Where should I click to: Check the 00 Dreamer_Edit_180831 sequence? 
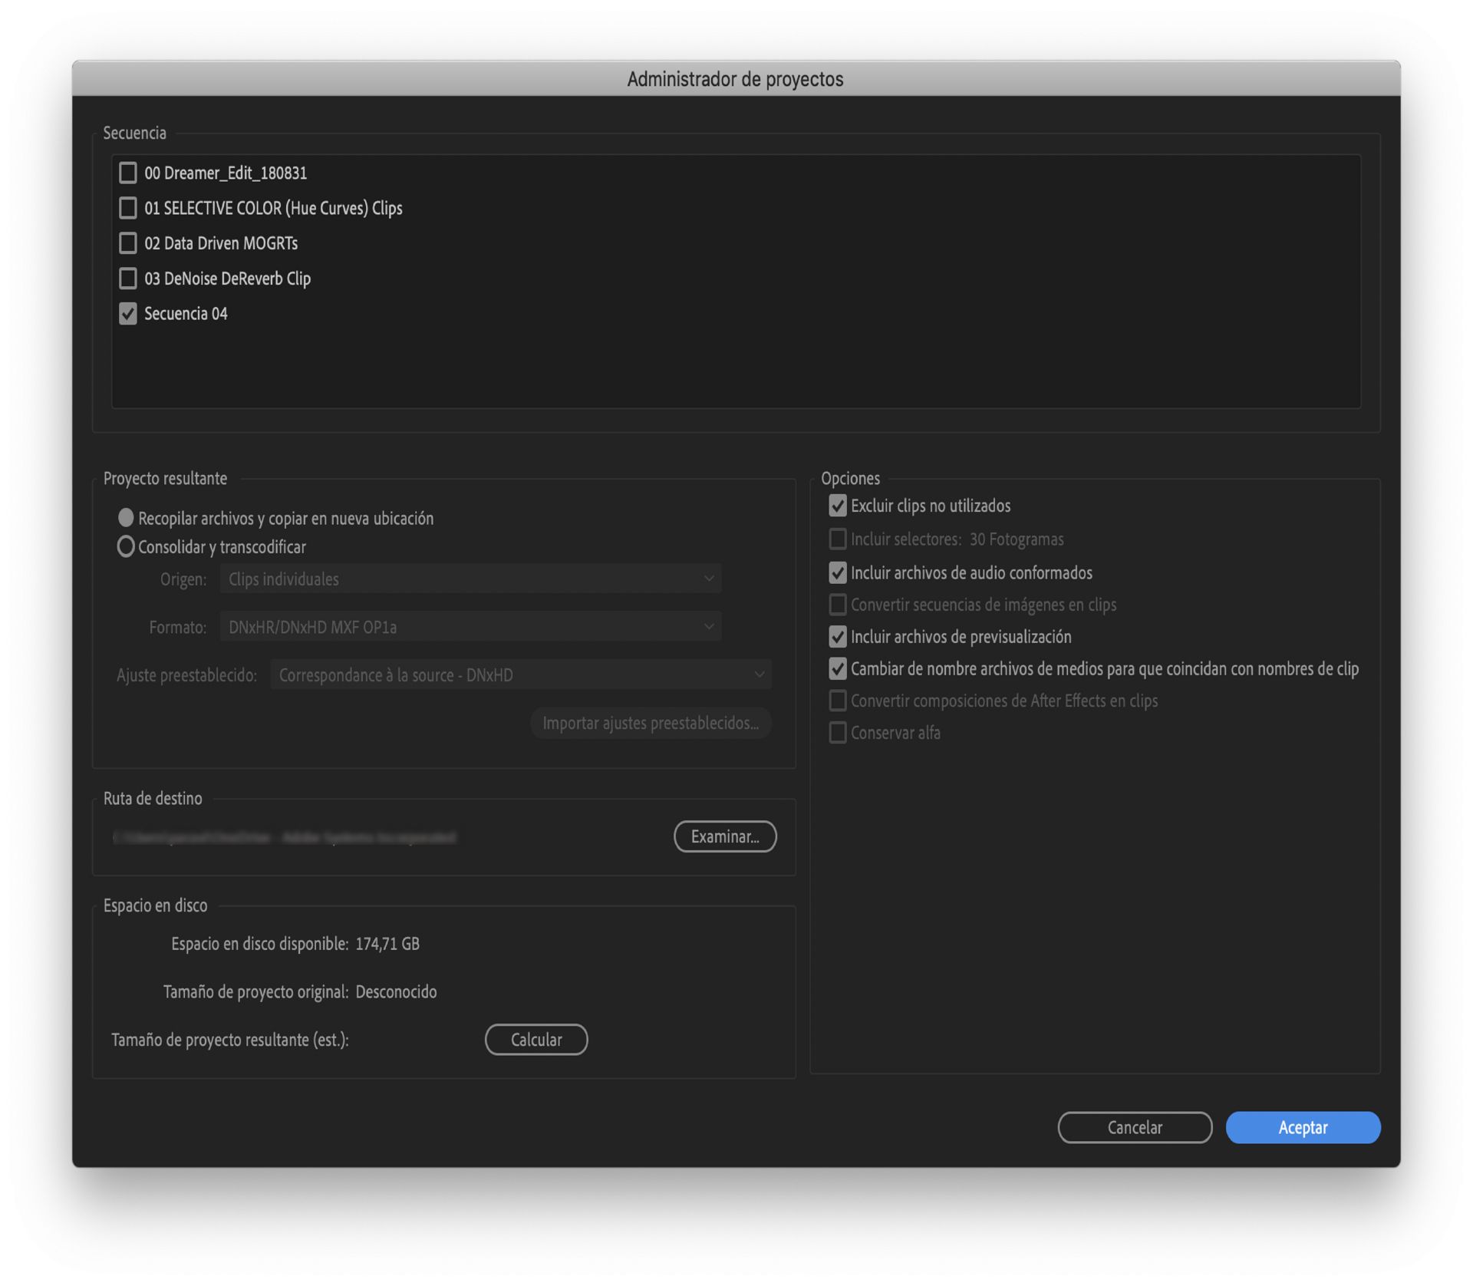click(128, 173)
